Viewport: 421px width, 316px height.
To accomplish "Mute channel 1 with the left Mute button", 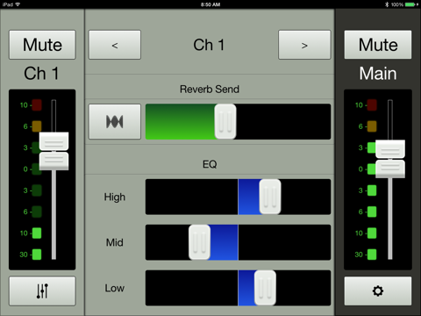I will pos(42,45).
